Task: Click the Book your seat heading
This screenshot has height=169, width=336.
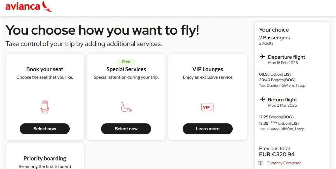Action: (45, 69)
